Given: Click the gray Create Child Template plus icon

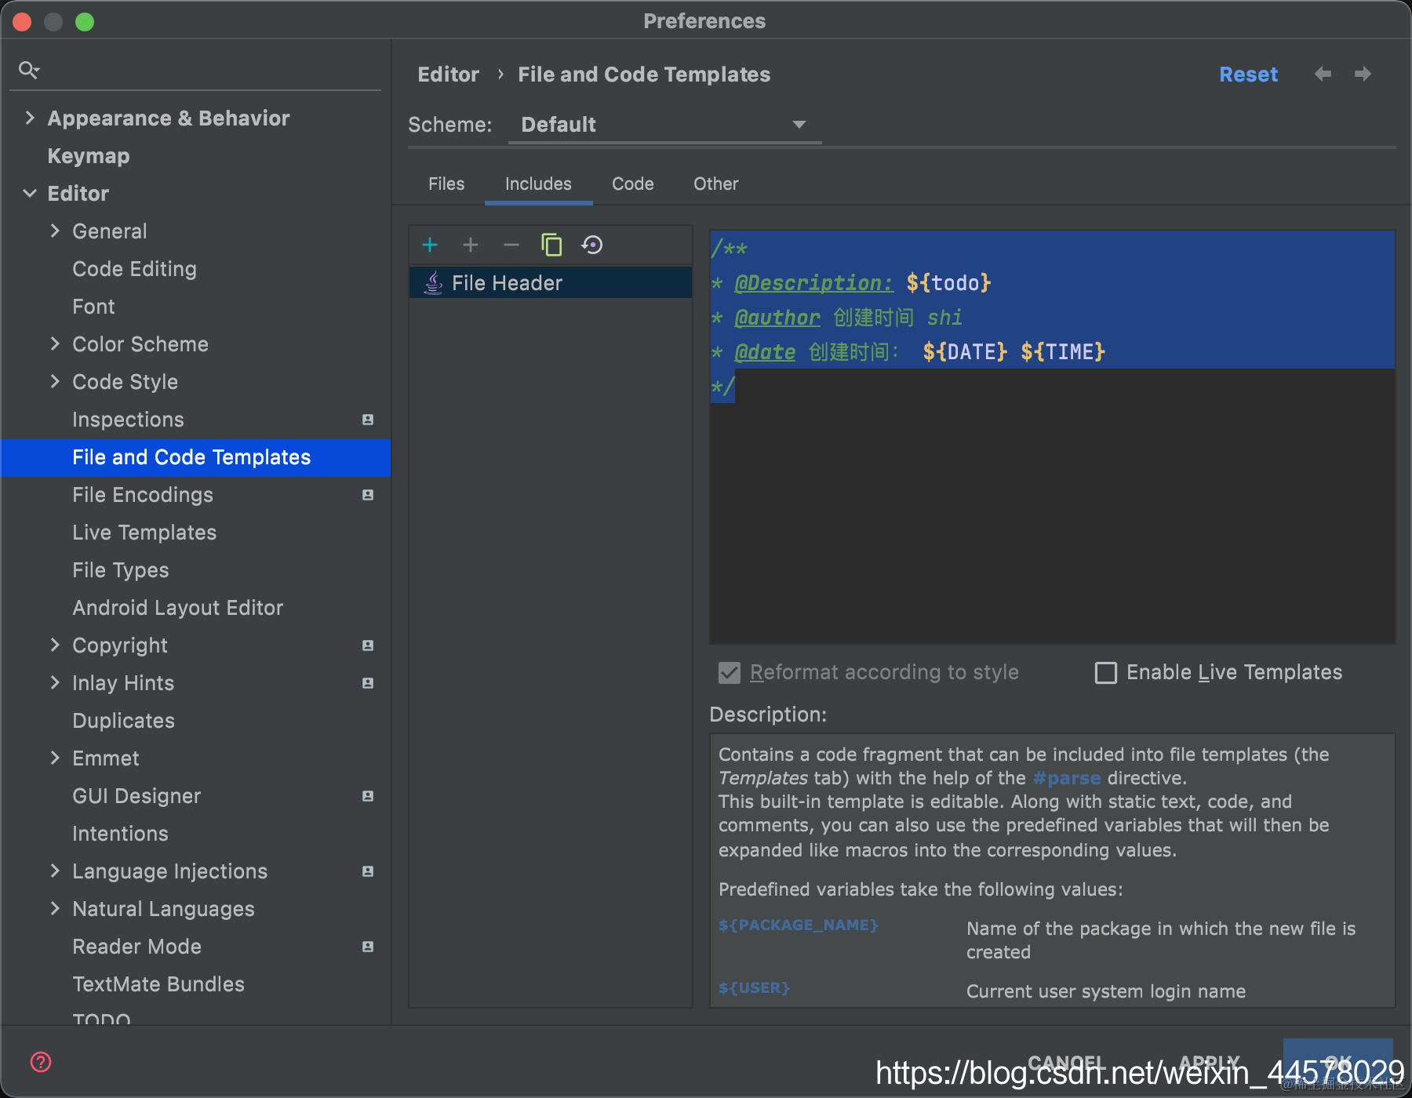Looking at the screenshot, I should point(471,245).
